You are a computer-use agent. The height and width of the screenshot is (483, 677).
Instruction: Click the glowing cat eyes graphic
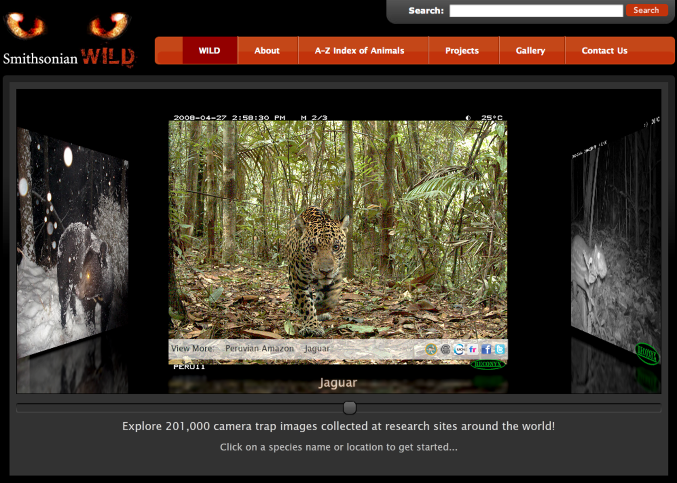pyautogui.click(x=68, y=25)
